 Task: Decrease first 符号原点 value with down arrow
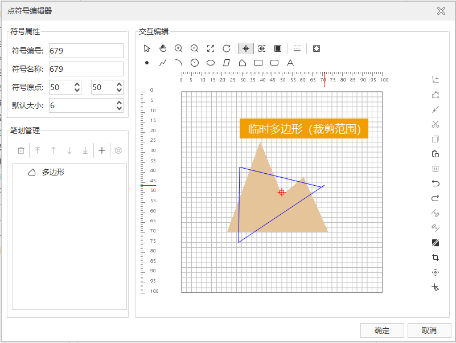pyautogui.click(x=77, y=91)
